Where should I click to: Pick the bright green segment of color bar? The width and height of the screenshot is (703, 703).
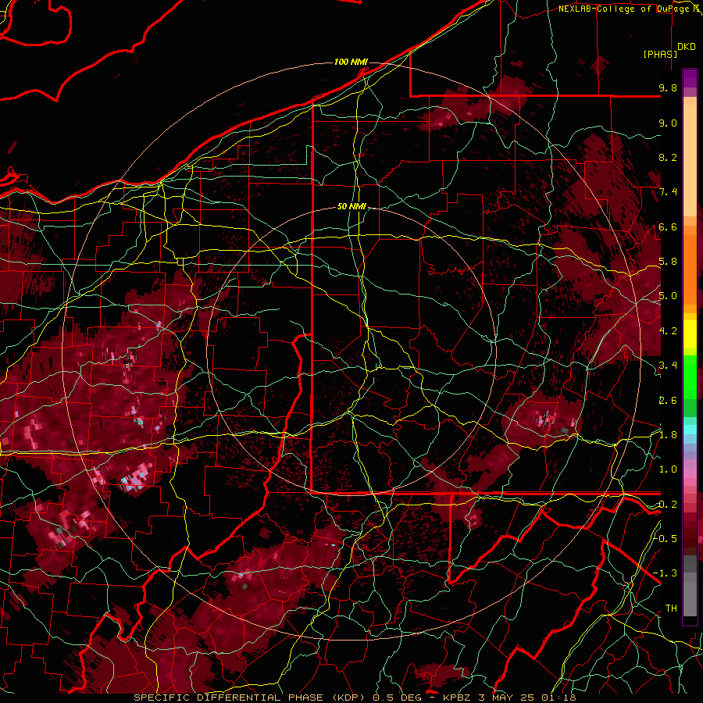[690, 376]
